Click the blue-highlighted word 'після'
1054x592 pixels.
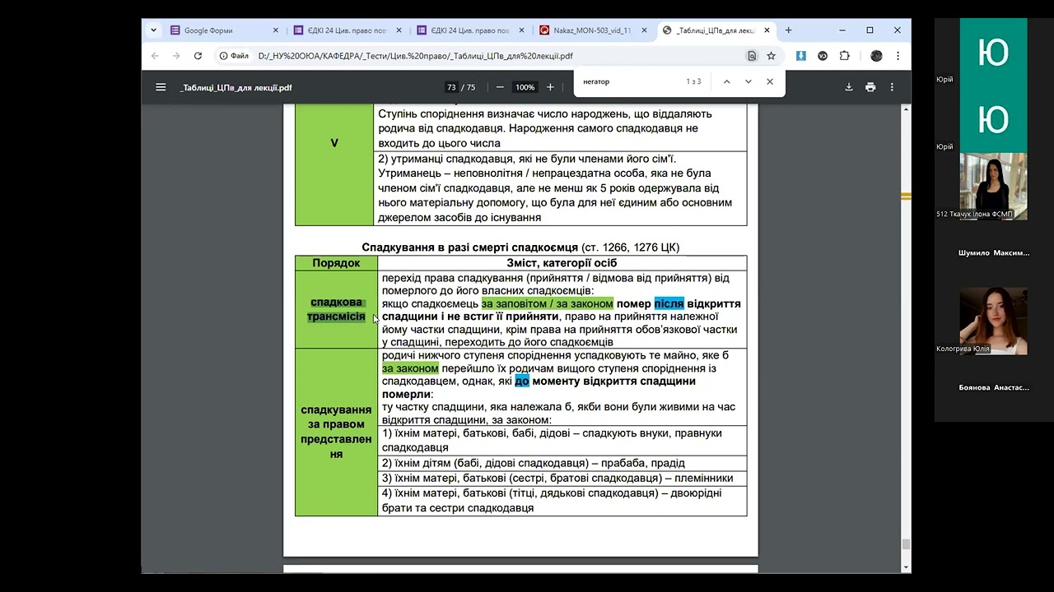point(669,303)
